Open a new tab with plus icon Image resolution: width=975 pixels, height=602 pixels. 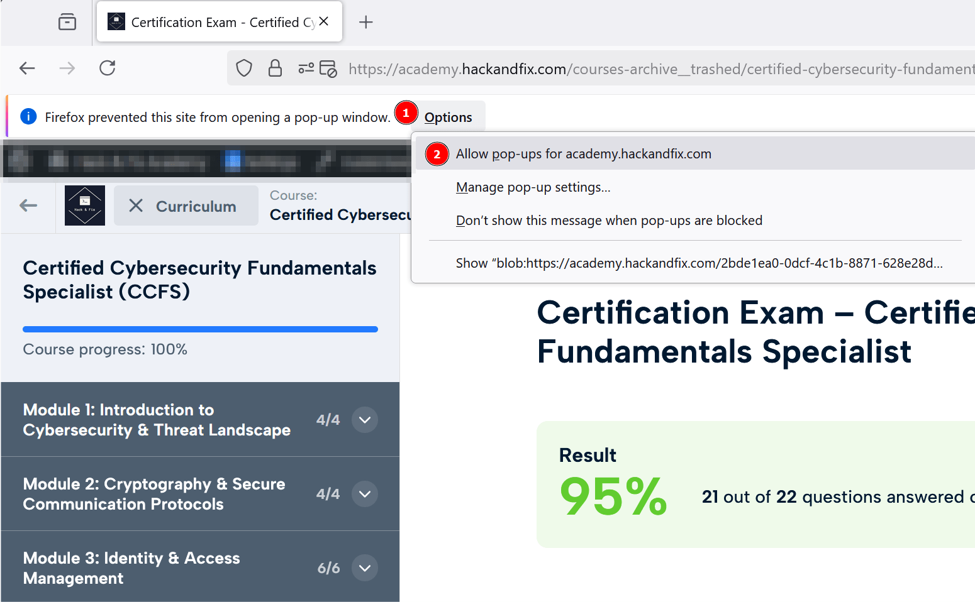click(365, 22)
